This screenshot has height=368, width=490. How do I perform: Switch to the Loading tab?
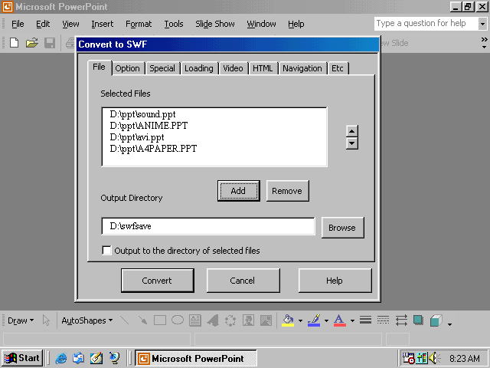(x=199, y=68)
